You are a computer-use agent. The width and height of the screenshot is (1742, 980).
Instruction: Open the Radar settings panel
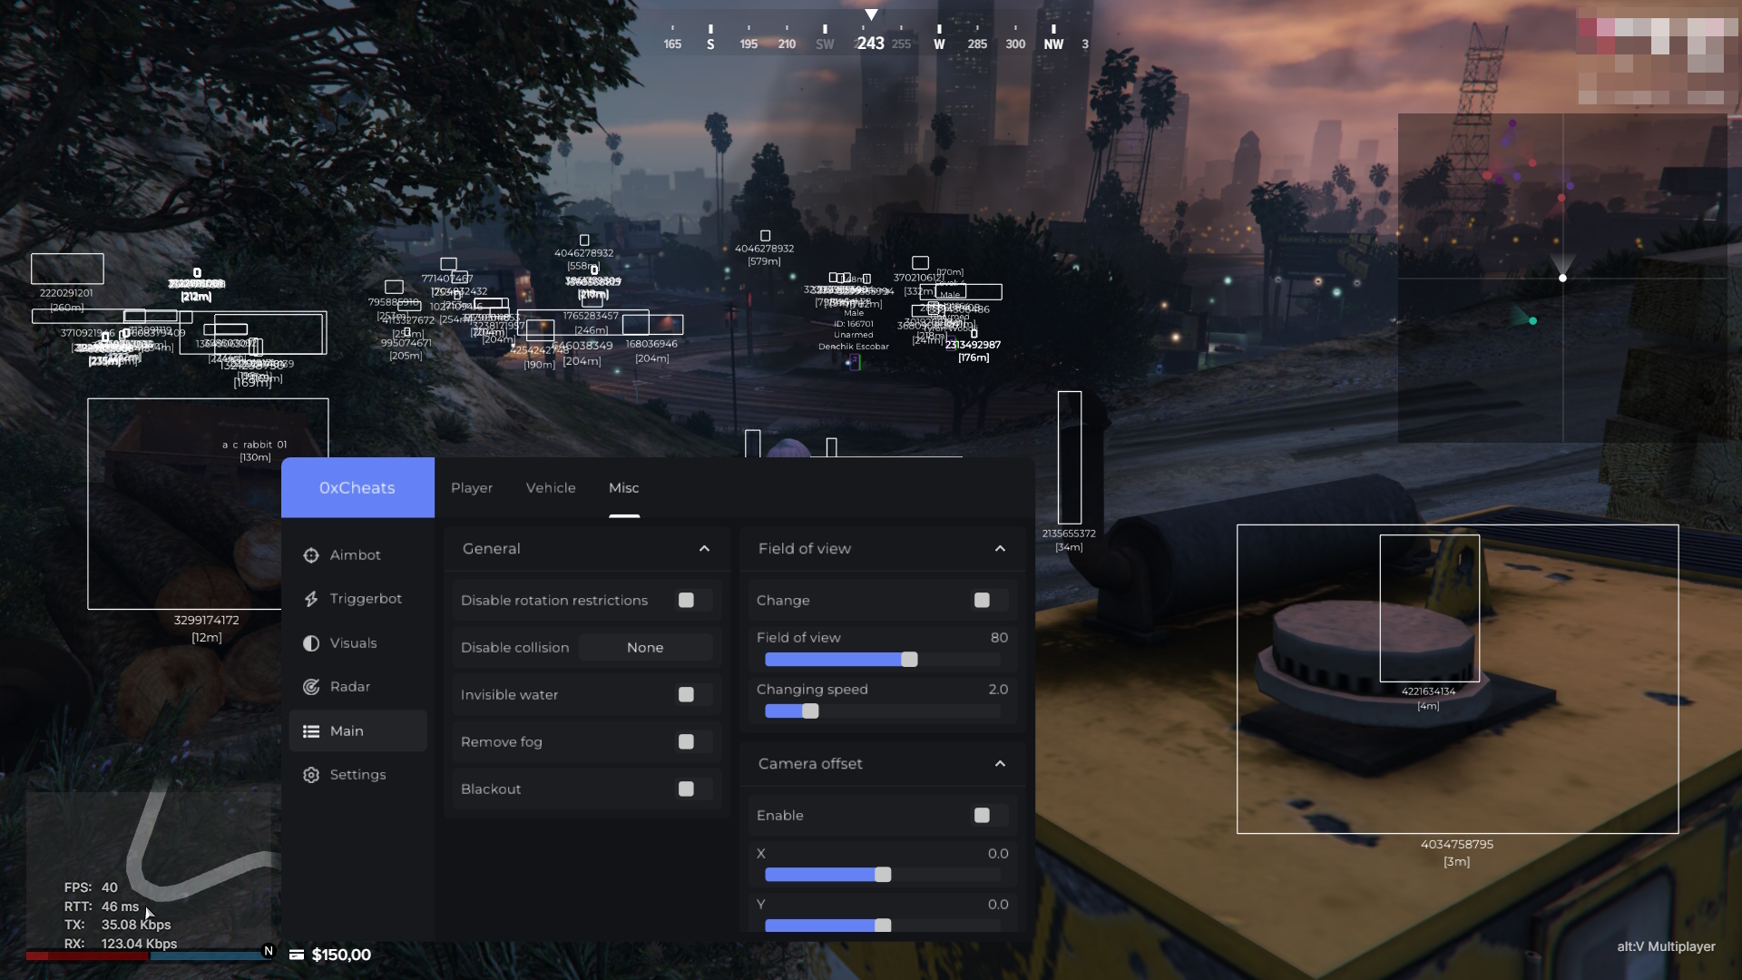click(x=350, y=686)
